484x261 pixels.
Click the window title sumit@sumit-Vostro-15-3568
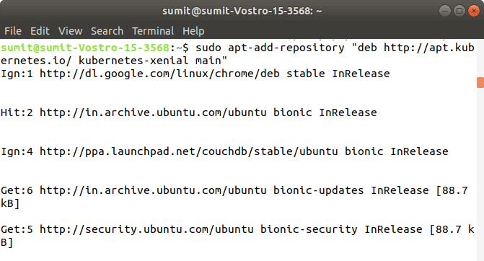[242, 11]
